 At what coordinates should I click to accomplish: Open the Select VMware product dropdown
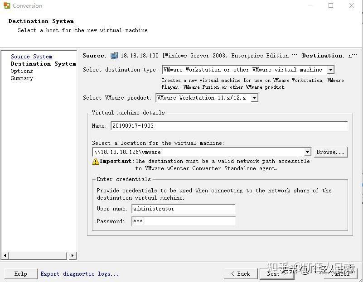click(x=254, y=97)
